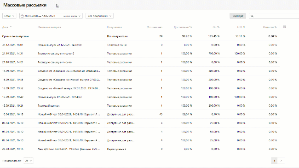Click date cell '31.12.2021, 16:01'
The width and height of the screenshot is (299, 168).
12,45
